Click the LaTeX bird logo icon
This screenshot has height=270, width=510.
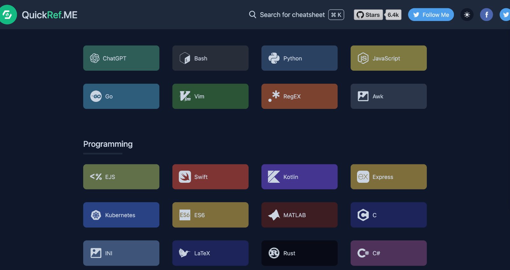coord(185,253)
